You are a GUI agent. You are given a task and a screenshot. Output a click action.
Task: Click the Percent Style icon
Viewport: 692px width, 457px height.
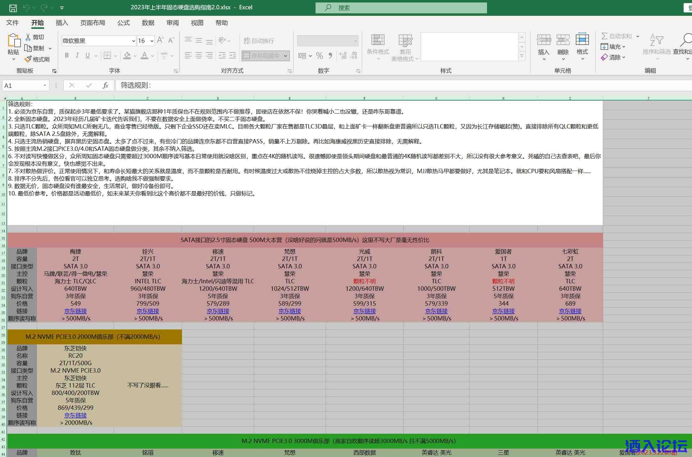tap(319, 56)
